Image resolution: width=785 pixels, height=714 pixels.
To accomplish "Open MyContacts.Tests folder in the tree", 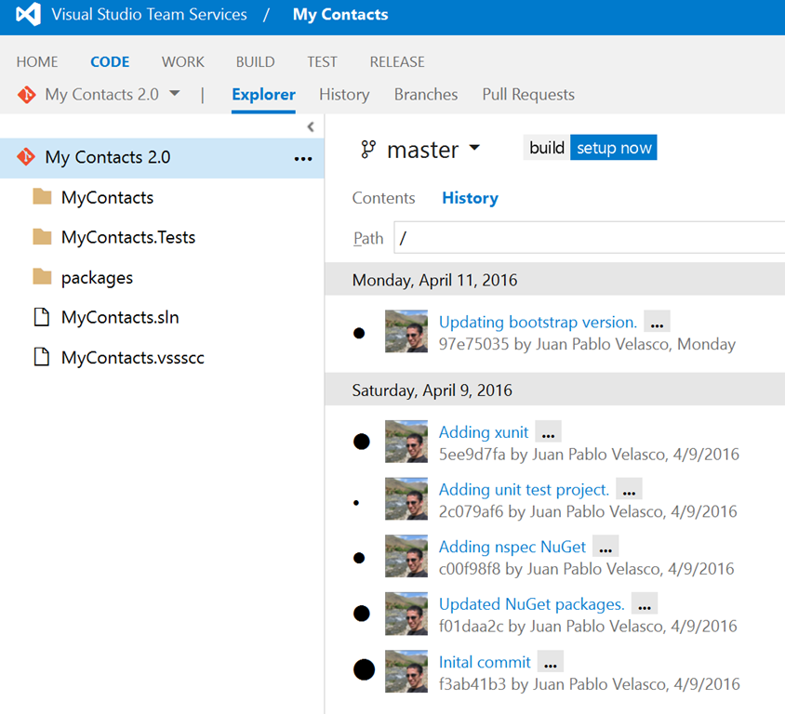I will click(128, 237).
